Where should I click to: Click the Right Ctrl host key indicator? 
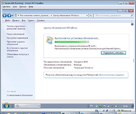pyautogui.click(x=128, y=111)
